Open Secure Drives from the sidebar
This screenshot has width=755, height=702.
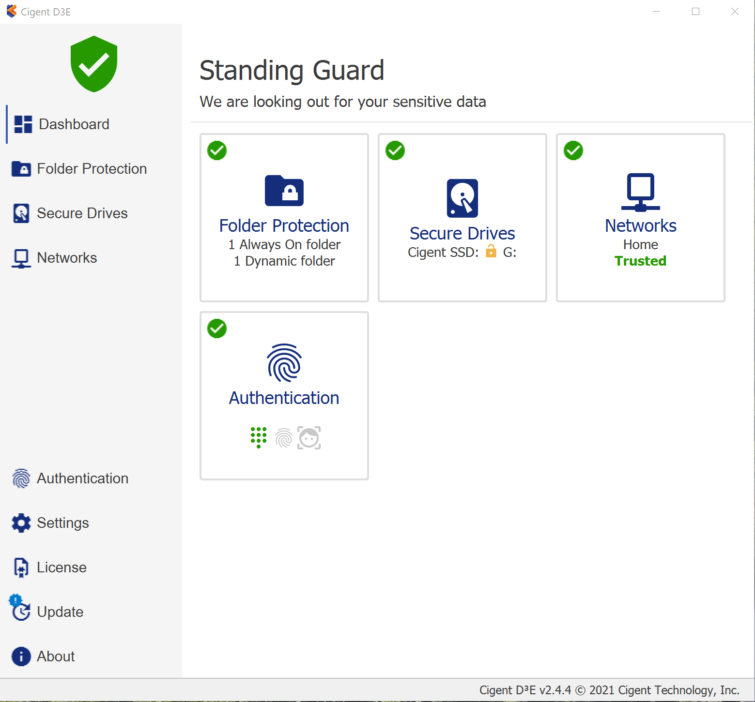[82, 213]
